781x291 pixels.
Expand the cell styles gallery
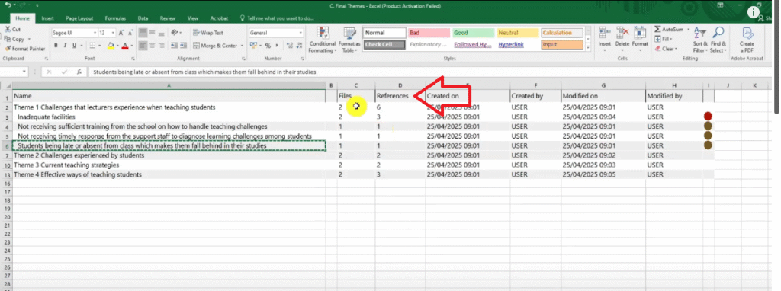(588, 47)
